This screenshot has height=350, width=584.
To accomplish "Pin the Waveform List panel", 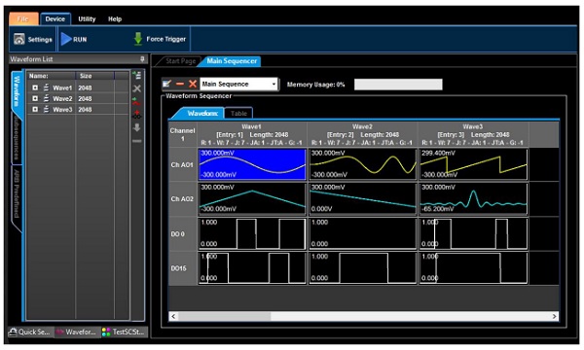I will (x=142, y=58).
